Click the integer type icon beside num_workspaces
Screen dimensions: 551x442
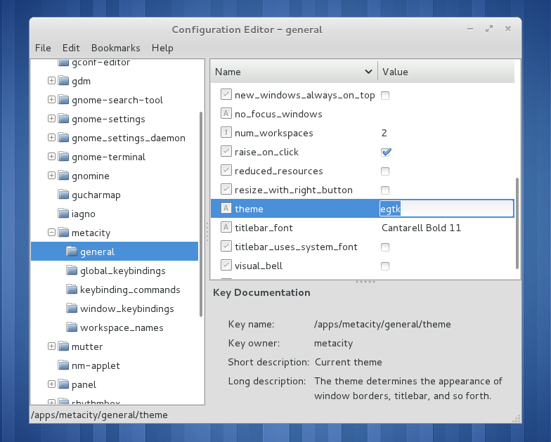(x=226, y=132)
